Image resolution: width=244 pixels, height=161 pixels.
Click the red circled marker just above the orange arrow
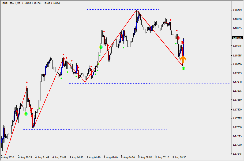click(x=182, y=43)
